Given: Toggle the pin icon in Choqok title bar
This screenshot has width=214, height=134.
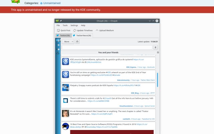Looking at the screenshot, I should click(x=61, y=21).
